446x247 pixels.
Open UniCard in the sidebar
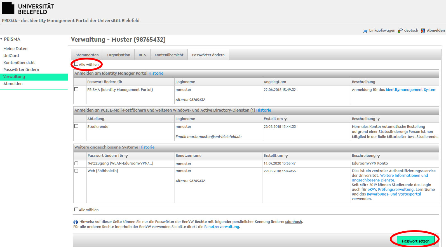point(11,56)
